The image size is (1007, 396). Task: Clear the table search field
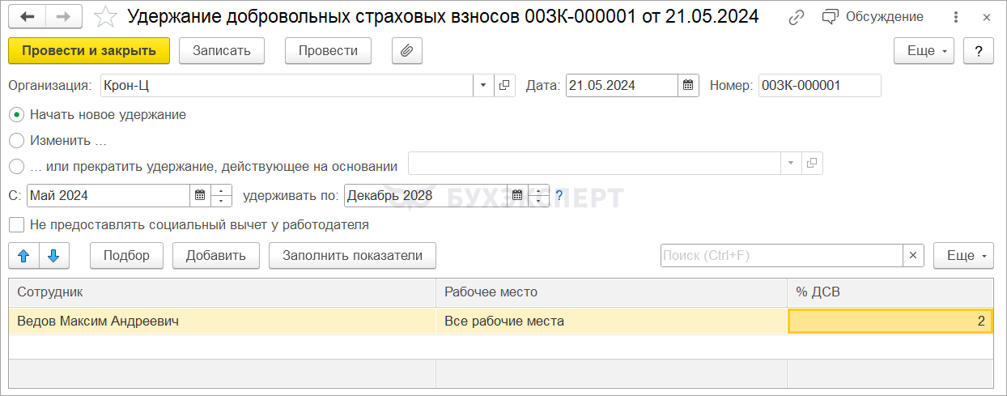[913, 256]
